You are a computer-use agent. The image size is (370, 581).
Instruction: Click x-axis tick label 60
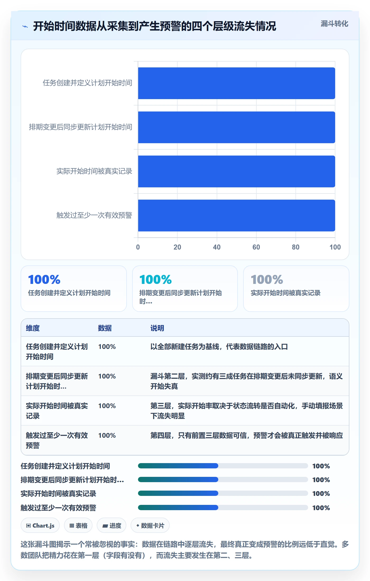pyautogui.click(x=256, y=247)
